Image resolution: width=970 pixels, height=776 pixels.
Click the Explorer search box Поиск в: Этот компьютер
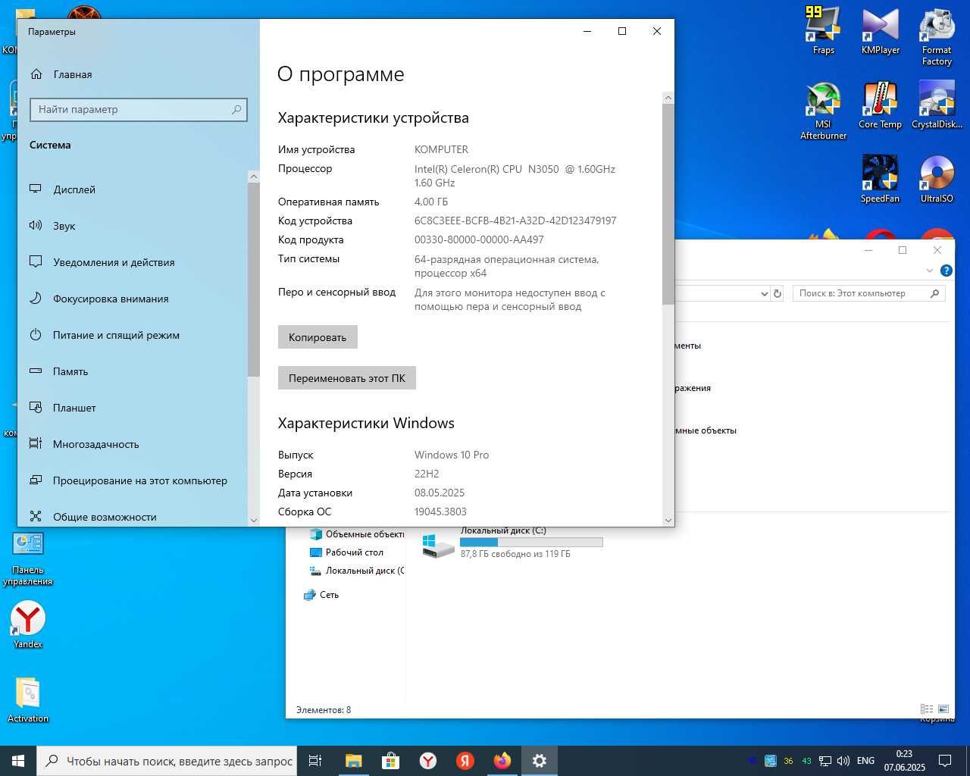point(868,293)
